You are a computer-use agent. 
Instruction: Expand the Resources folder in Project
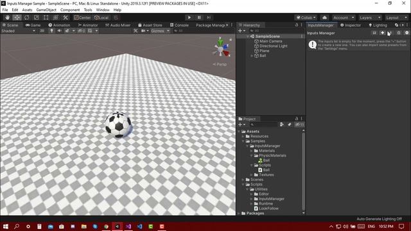pyautogui.click(x=243, y=136)
